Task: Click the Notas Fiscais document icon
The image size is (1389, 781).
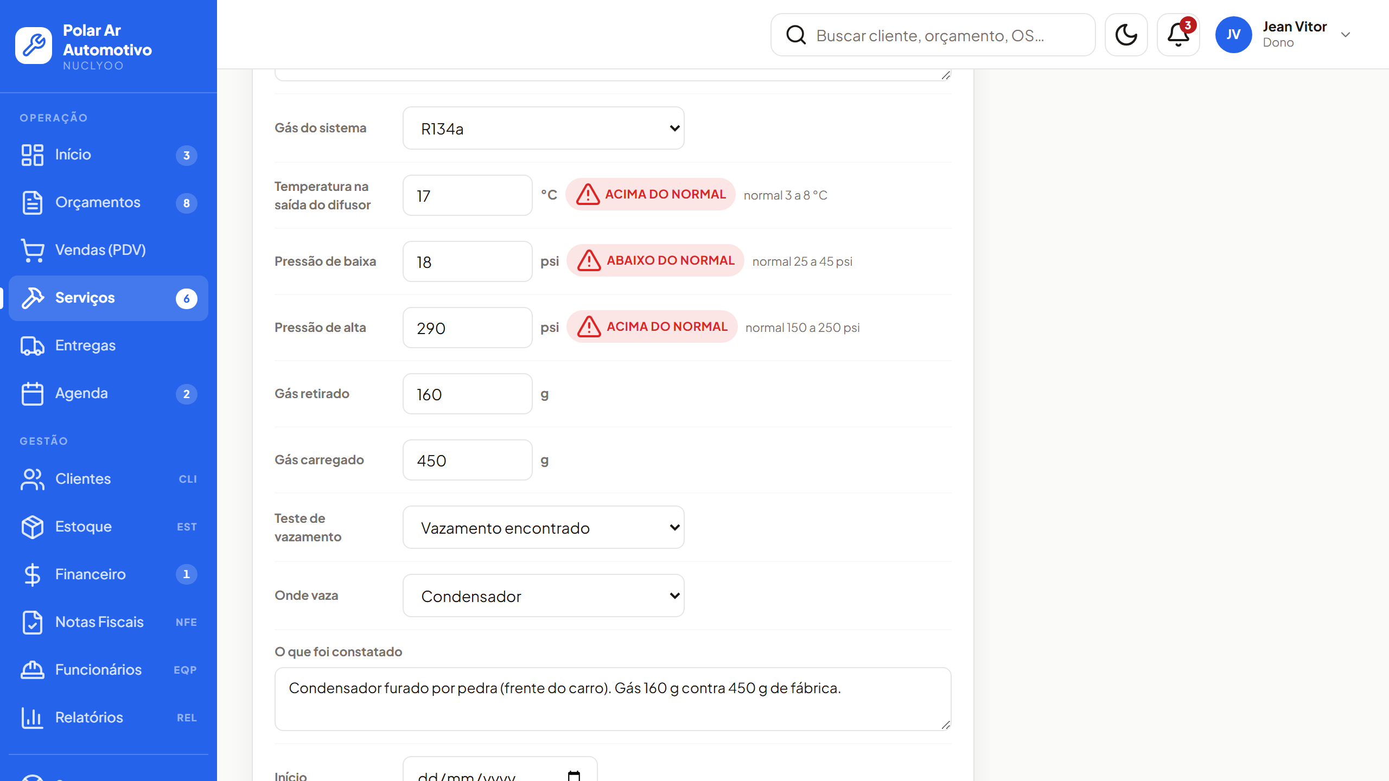Action: 33,622
